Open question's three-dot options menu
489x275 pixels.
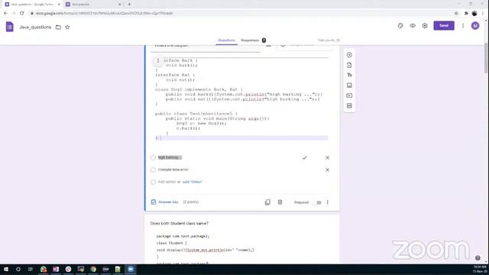[x=328, y=202]
